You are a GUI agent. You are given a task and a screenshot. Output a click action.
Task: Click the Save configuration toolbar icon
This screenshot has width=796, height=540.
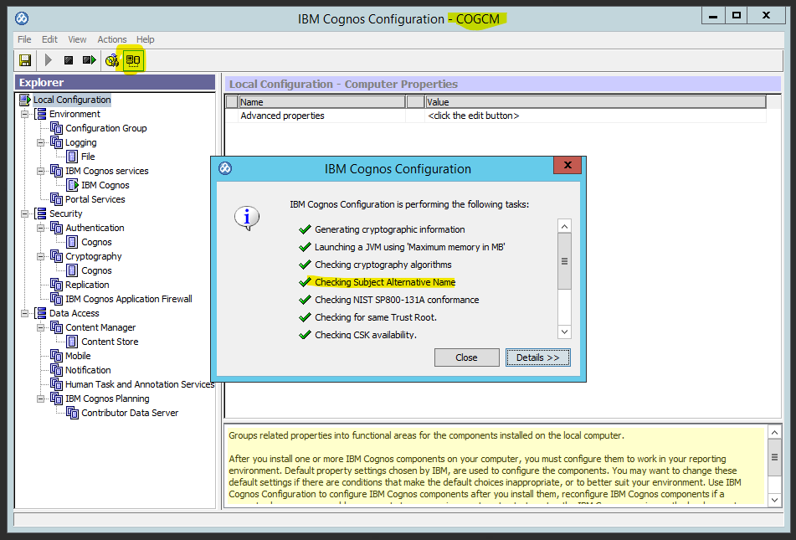25,60
